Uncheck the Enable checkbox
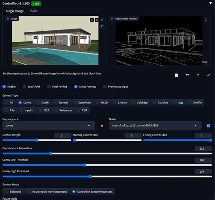The image size is (215, 200). [4, 87]
